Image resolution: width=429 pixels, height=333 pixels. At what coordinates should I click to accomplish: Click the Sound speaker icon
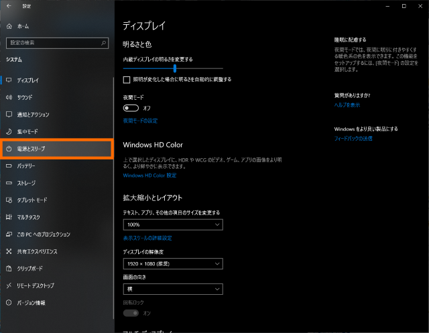9,97
